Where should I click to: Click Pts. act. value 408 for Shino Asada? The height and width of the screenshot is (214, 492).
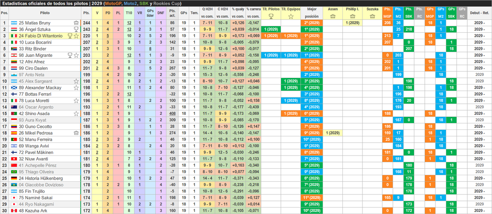pyautogui.click(x=173, y=113)
